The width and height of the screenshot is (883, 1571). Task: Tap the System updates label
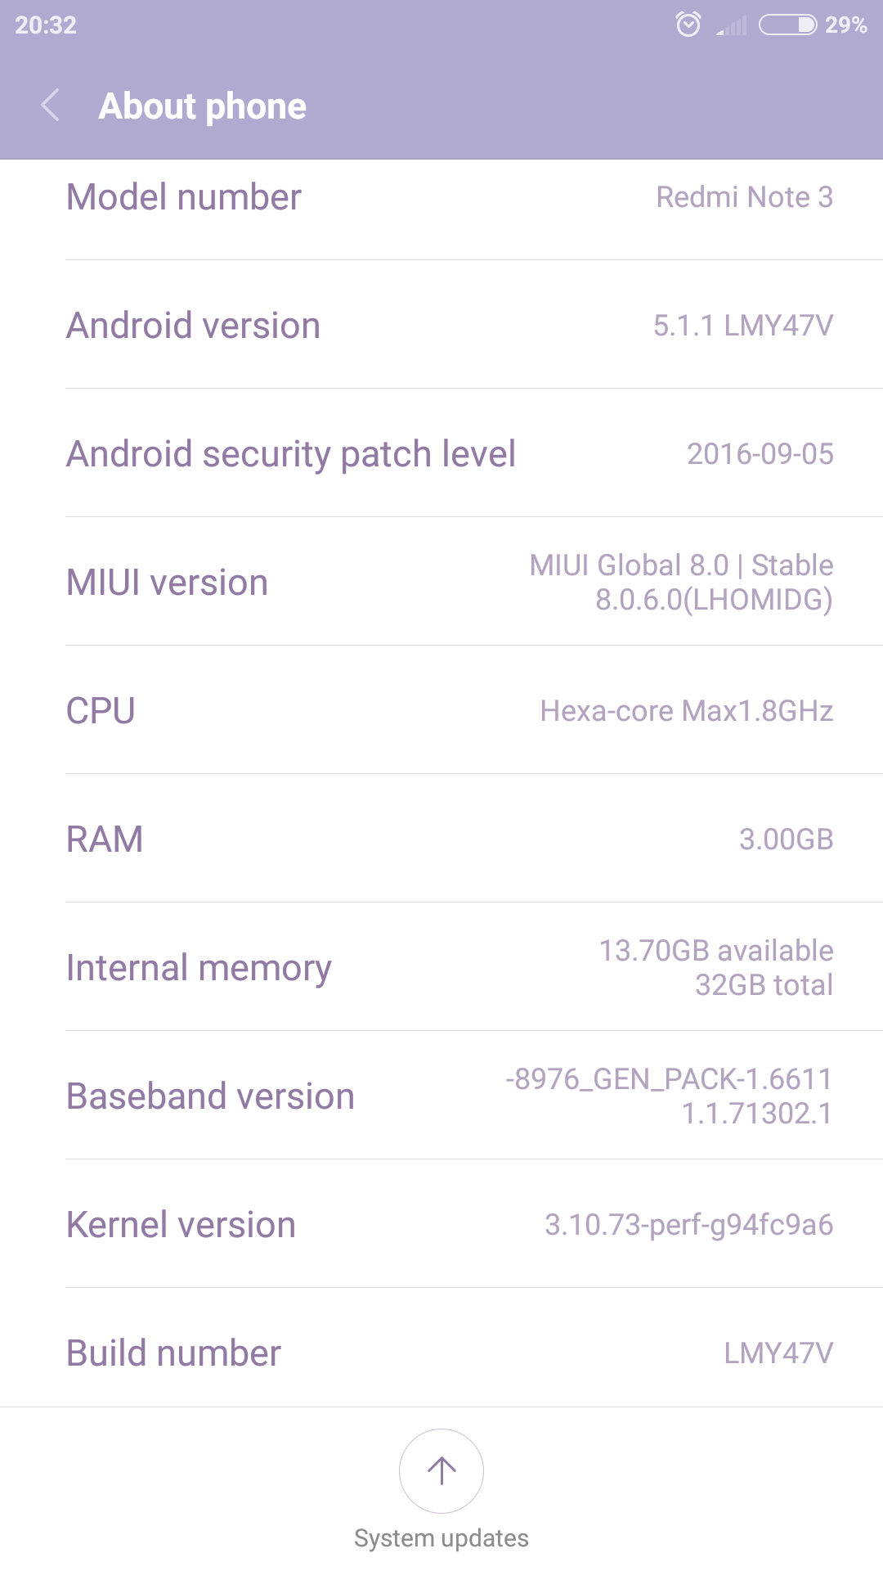tap(441, 1538)
